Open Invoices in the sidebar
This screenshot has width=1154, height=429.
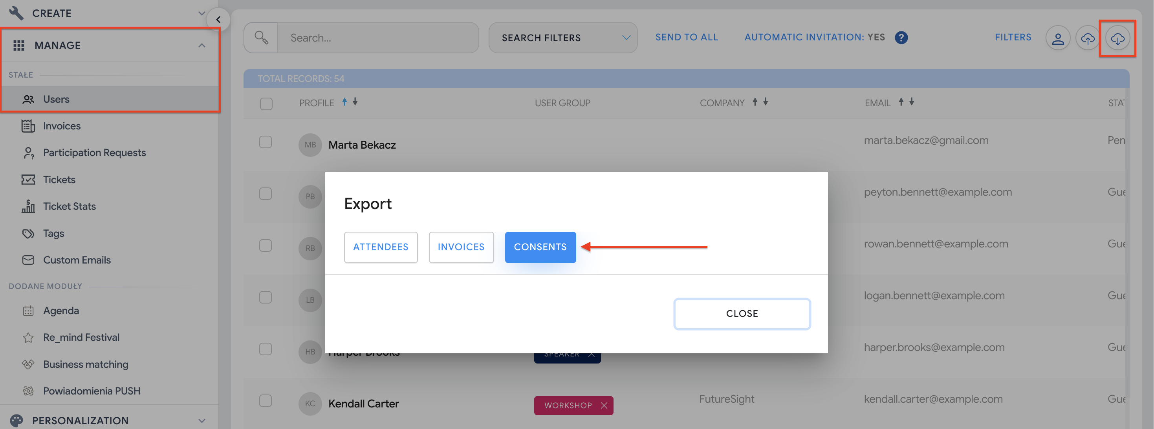coord(61,126)
